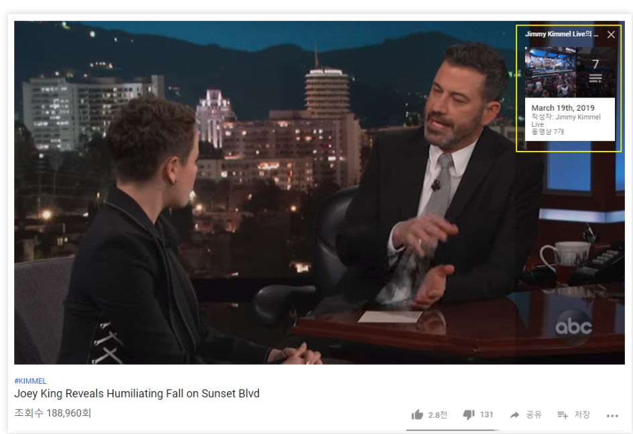Click the playlist queue icon under the 7
633x434 pixels.
click(x=595, y=78)
